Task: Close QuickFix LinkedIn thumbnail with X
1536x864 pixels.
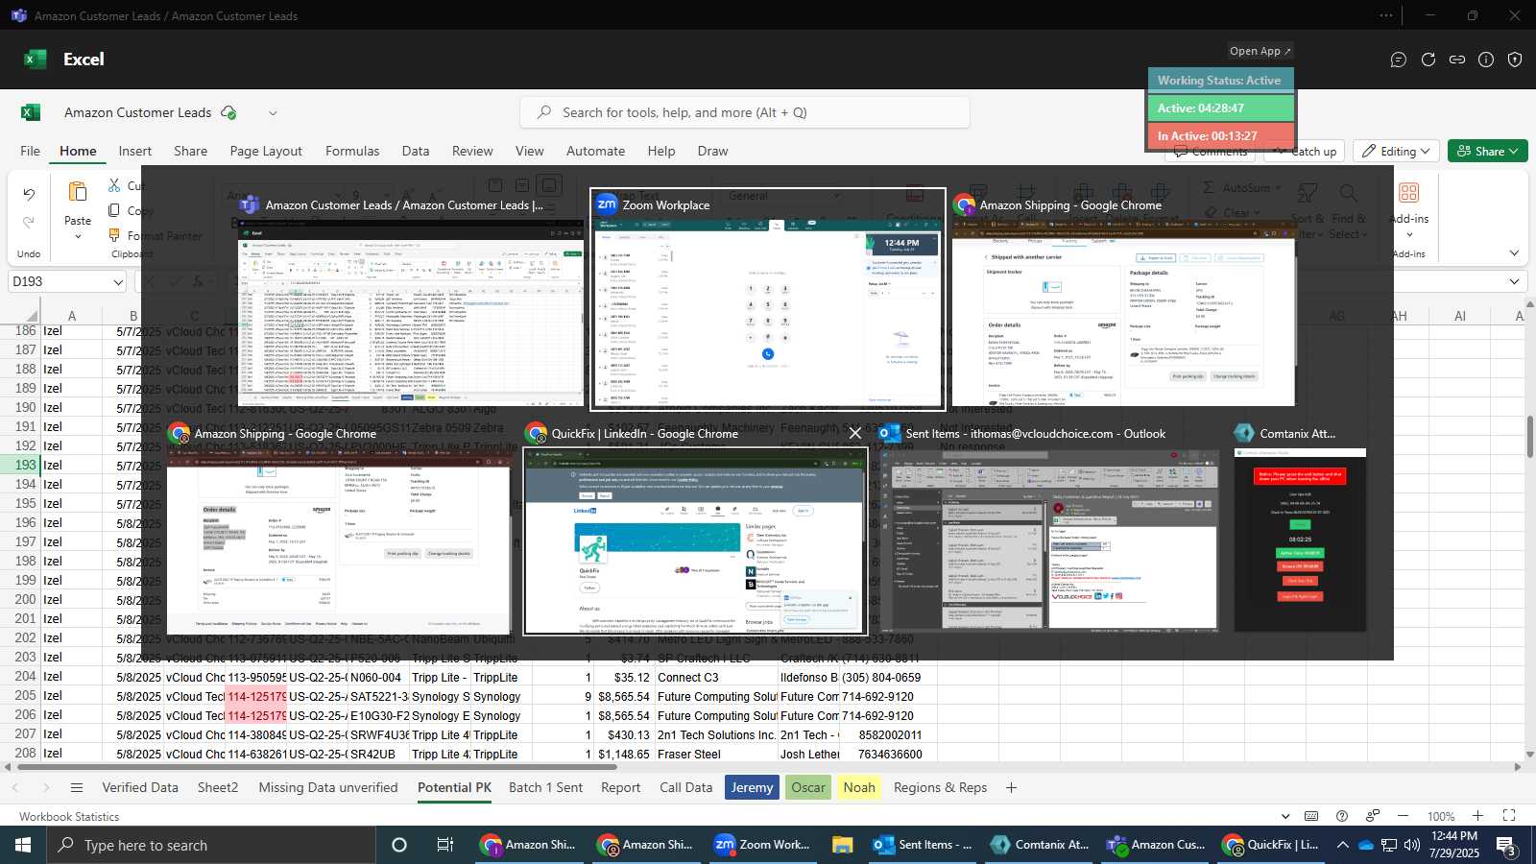Action: point(855,433)
